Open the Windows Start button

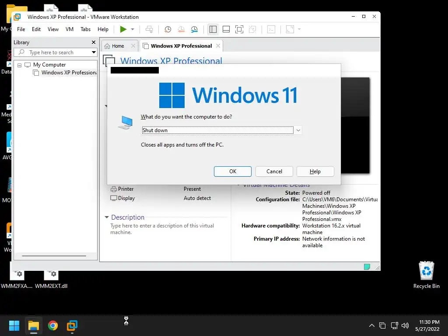pyautogui.click(x=14, y=325)
